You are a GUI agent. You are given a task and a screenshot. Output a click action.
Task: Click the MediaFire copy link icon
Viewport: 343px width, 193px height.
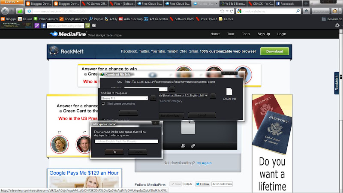[x=193, y=145]
